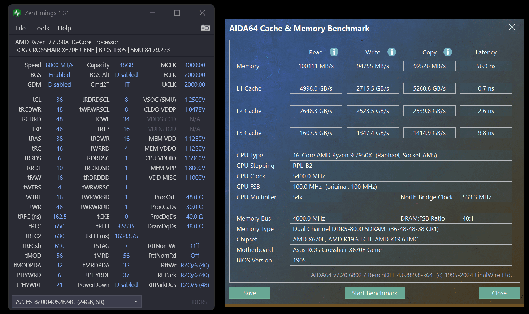This screenshot has height=314, width=529.
Task: Click CPU Type field 16-Core AMD Ryzen
Action: coord(401,155)
